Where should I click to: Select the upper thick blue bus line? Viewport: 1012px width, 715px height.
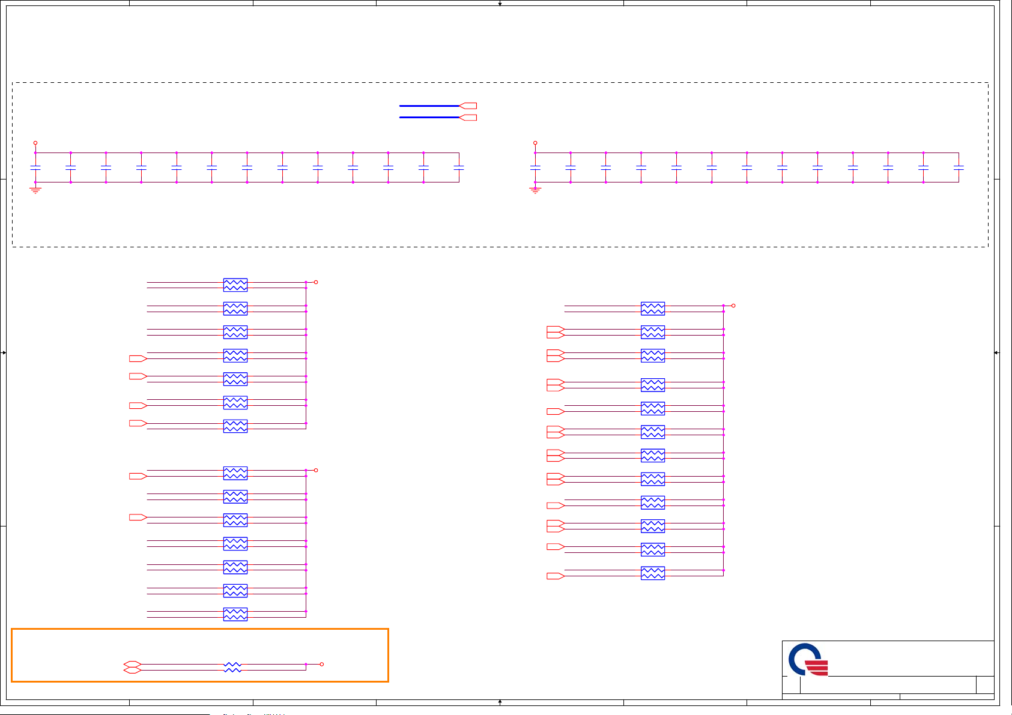pos(429,106)
